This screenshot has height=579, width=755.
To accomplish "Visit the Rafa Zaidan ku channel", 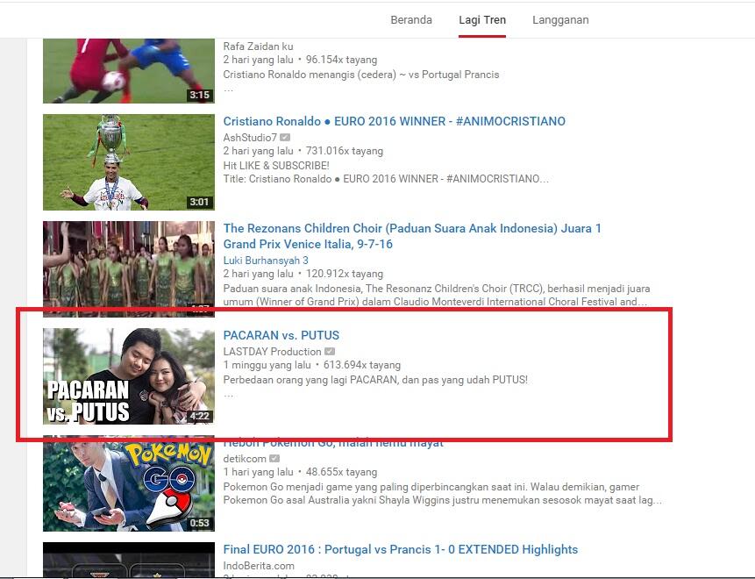I will [258, 46].
